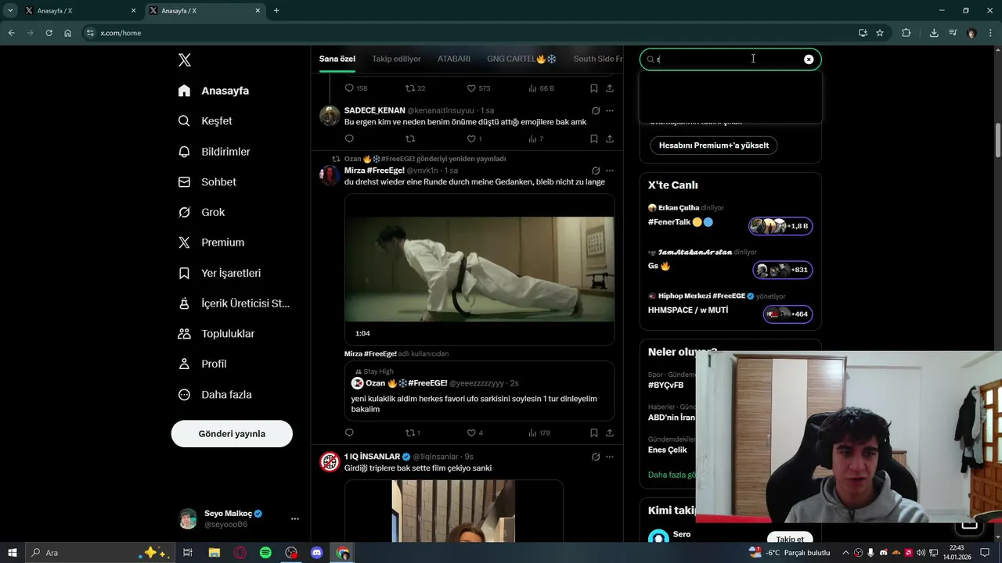The height and width of the screenshot is (563, 1002).
Task: Like Mirza's post with 4 likes
Action: pyautogui.click(x=474, y=433)
